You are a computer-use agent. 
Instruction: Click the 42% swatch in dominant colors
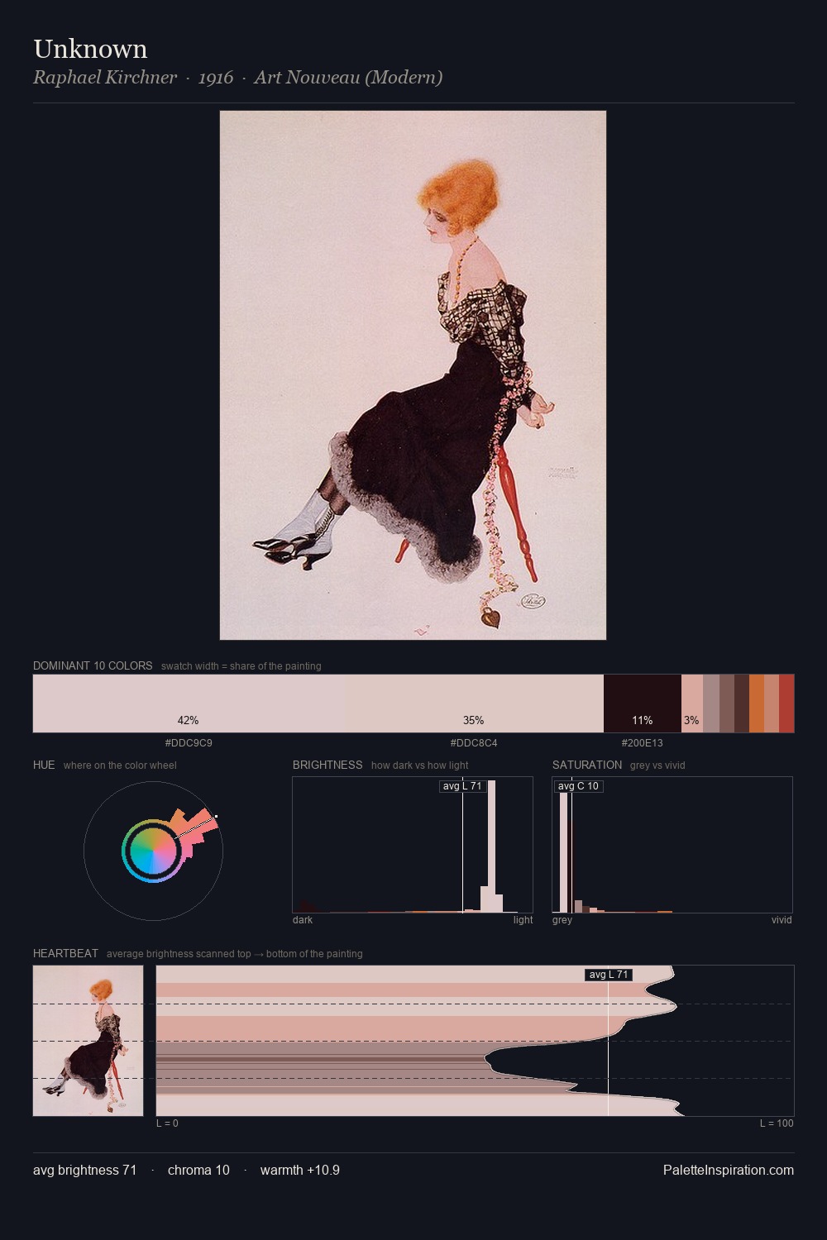(189, 703)
